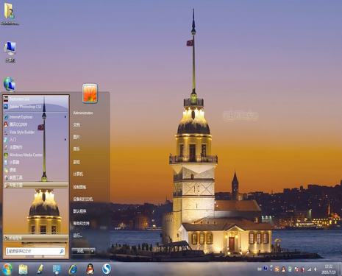Launch 截图工具 snipping tool
Screen dimensions: 342x276
click(36, 177)
